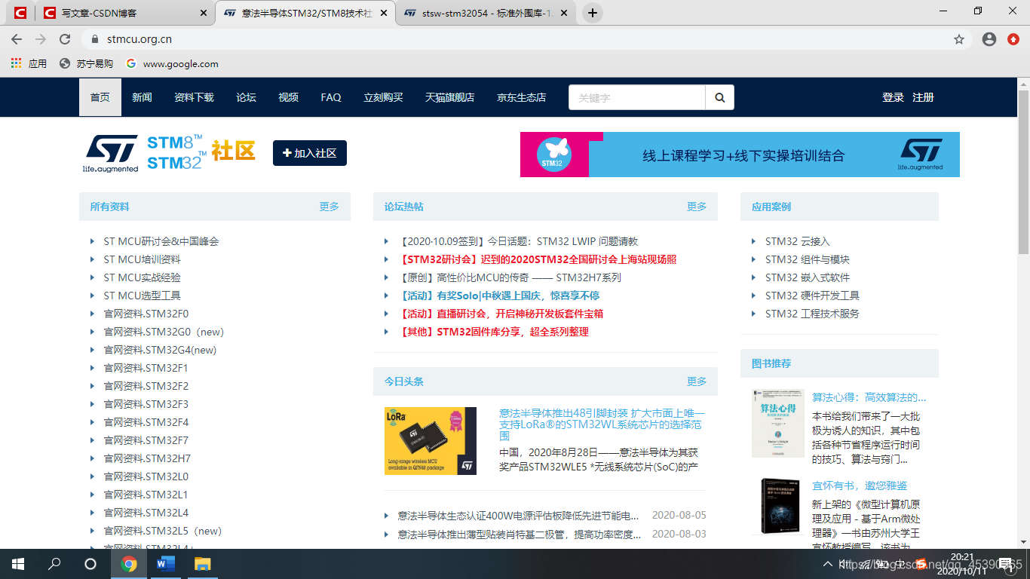Open Cortana circle on taskbar
1030x579 pixels.
pos(90,564)
